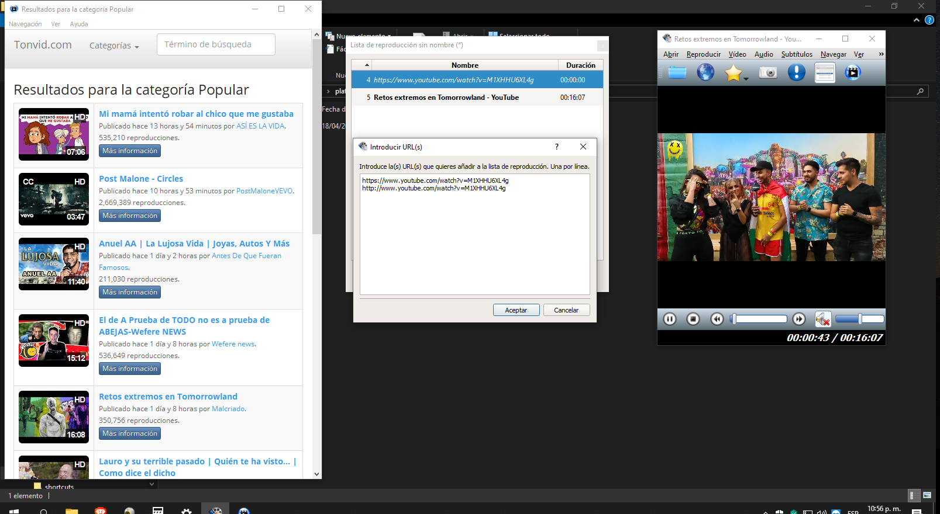Open the Post Malone - Circles video link
940x514 pixels.
[x=141, y=179]
